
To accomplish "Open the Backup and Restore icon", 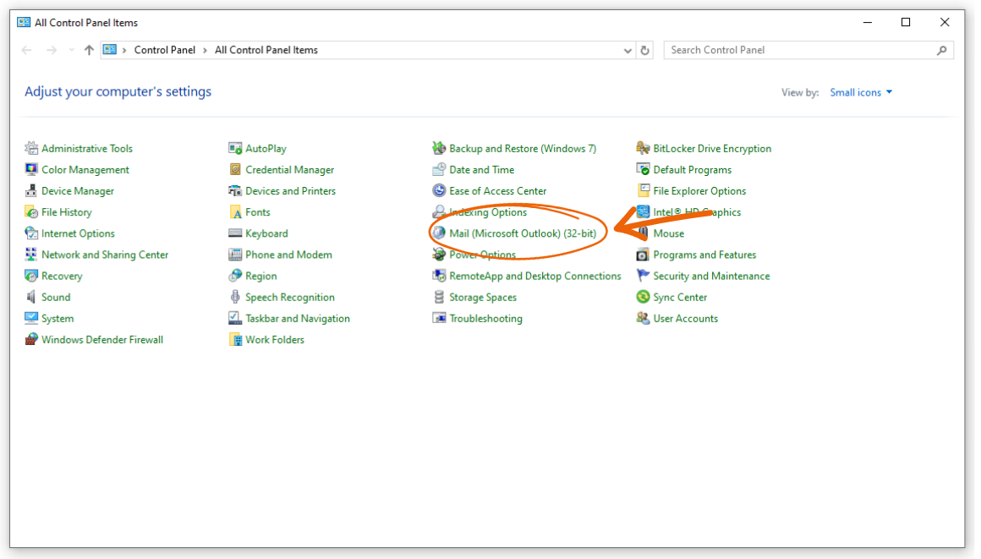I will pyautogui.click(x=439, y=148).
